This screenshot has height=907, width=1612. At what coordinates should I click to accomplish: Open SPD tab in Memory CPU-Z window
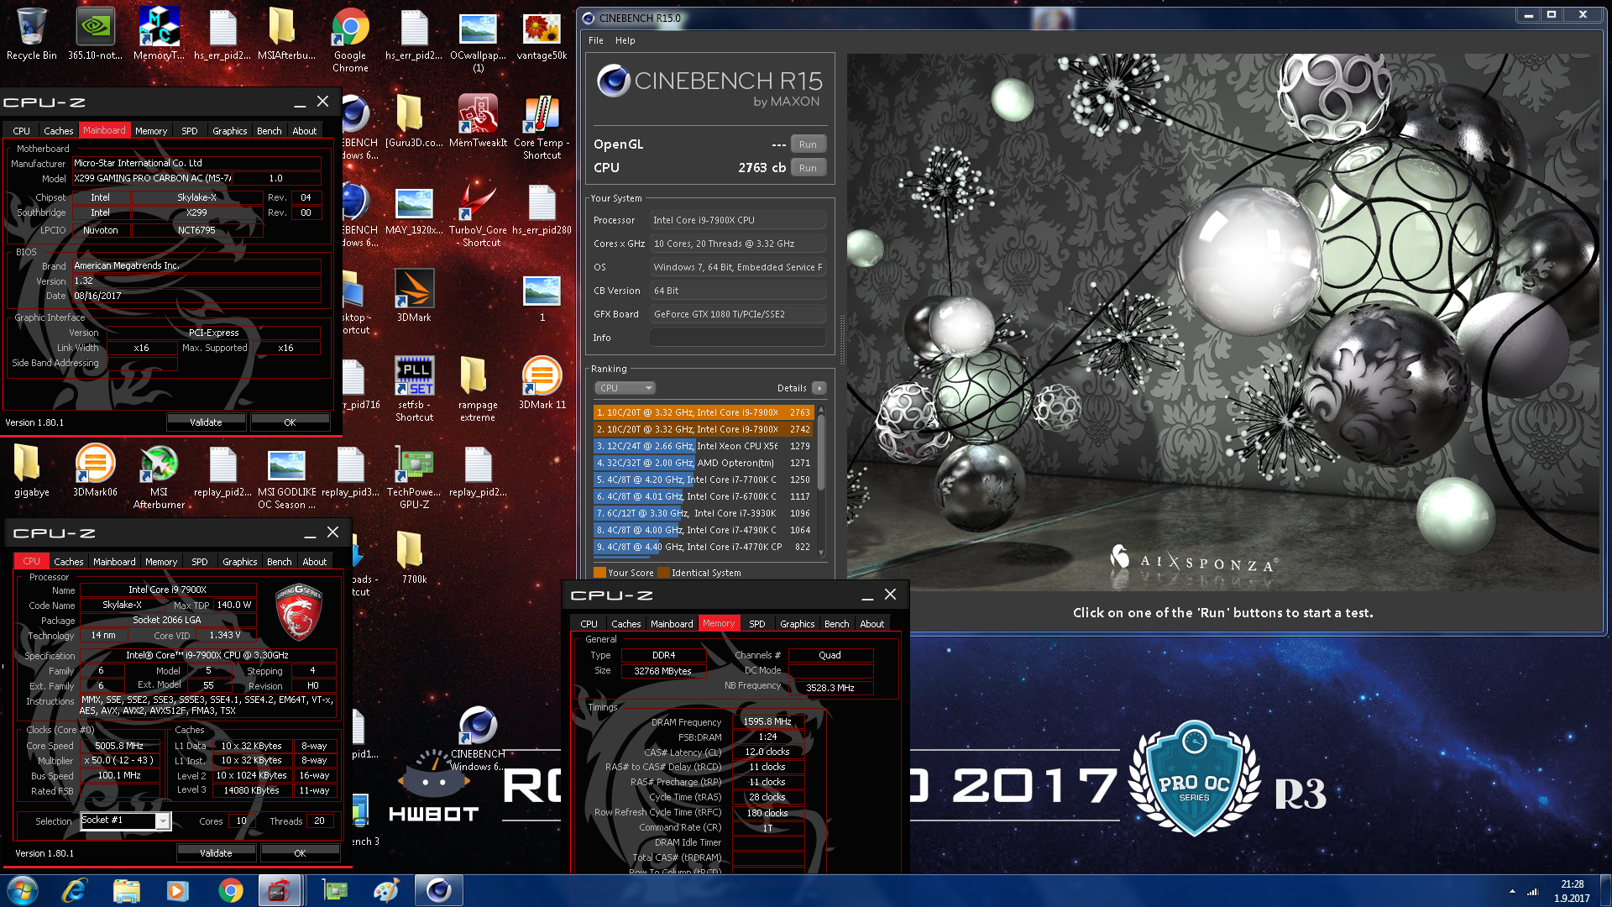pyautogui.click(x=757, y=624)
